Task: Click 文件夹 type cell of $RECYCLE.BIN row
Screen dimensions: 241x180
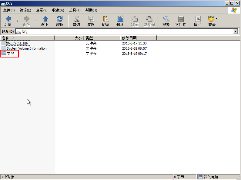Action: coord(91,43)
